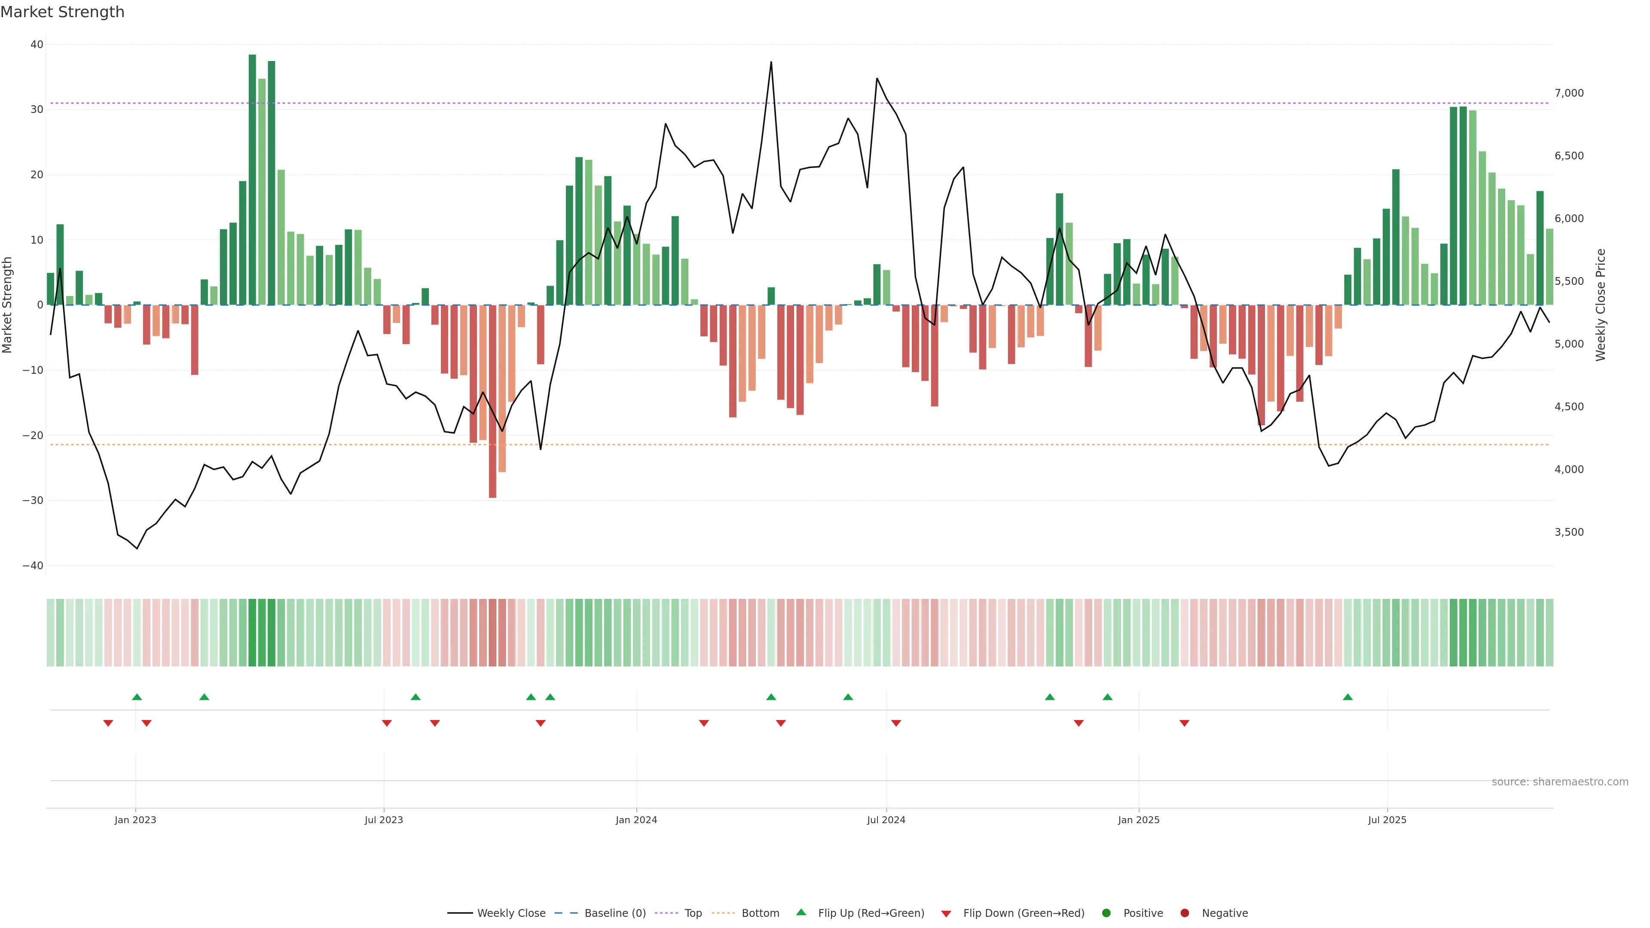Toggle Weekly Close legend entry
This screenshot has width=1650, height=928.
tap(510, 913)
